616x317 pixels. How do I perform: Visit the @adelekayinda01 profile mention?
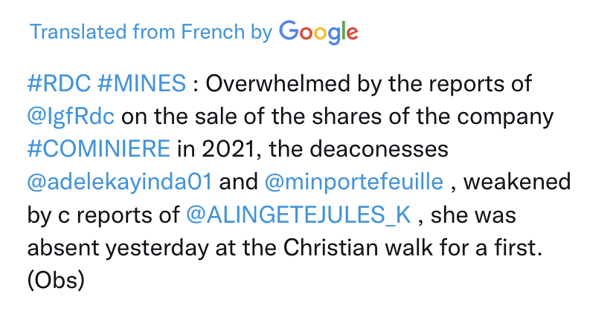point(120,182)
